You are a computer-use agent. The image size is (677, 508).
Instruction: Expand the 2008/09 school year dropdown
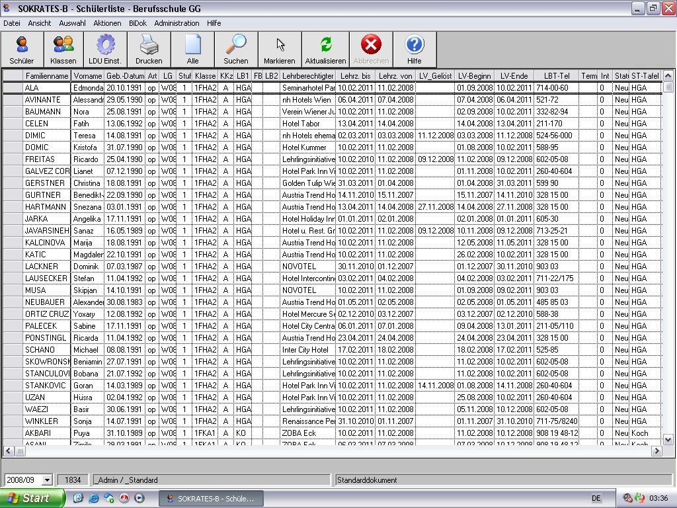[47, 480]
